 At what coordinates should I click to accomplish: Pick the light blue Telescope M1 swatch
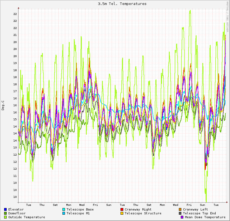coord(64,213)
